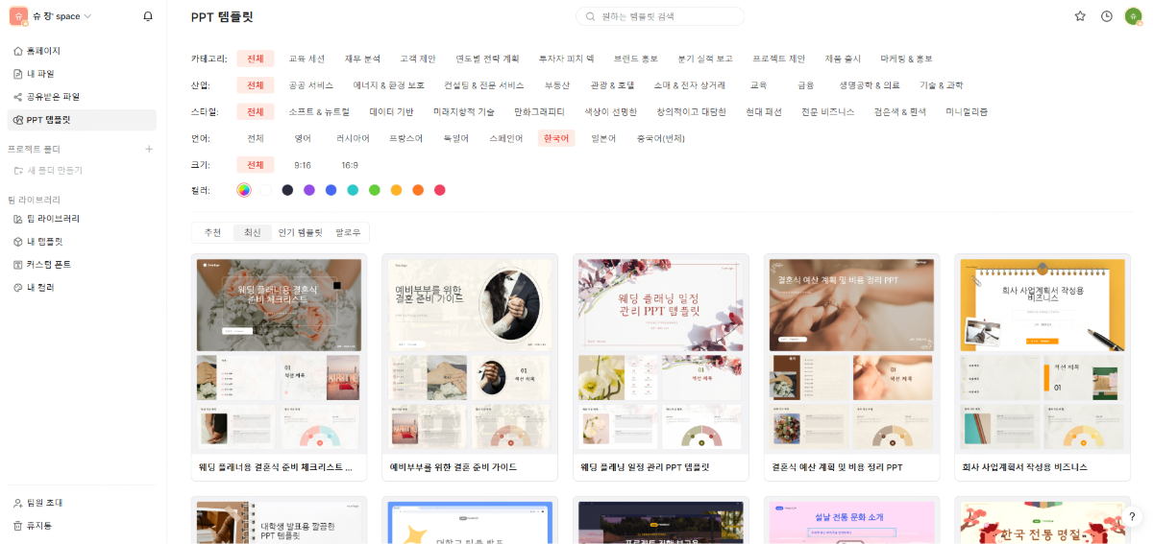This screenshot has width=1153, height=544.
Task: Select the blue color swatch
Action: point(331,190)
